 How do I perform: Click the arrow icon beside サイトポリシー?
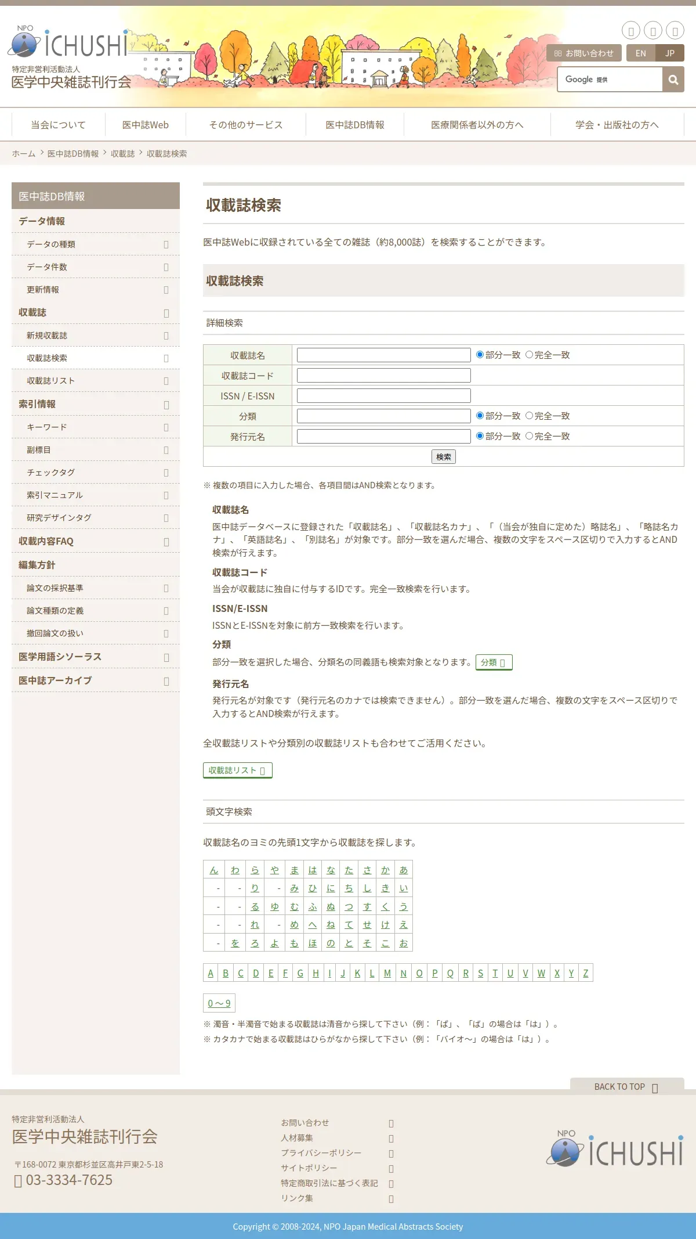[391, 1169]
